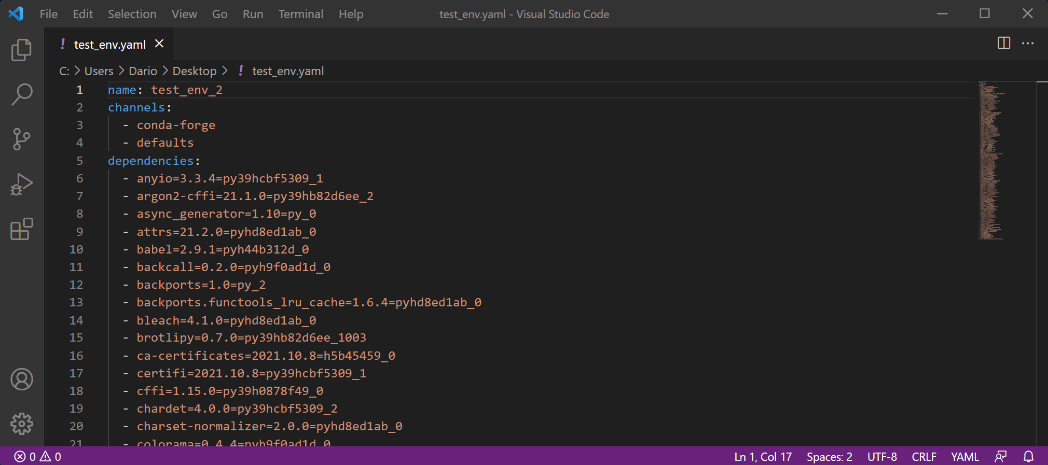Open the Manage gear icon
This screenshot has width=1048, height=465.
click(21, 424)
